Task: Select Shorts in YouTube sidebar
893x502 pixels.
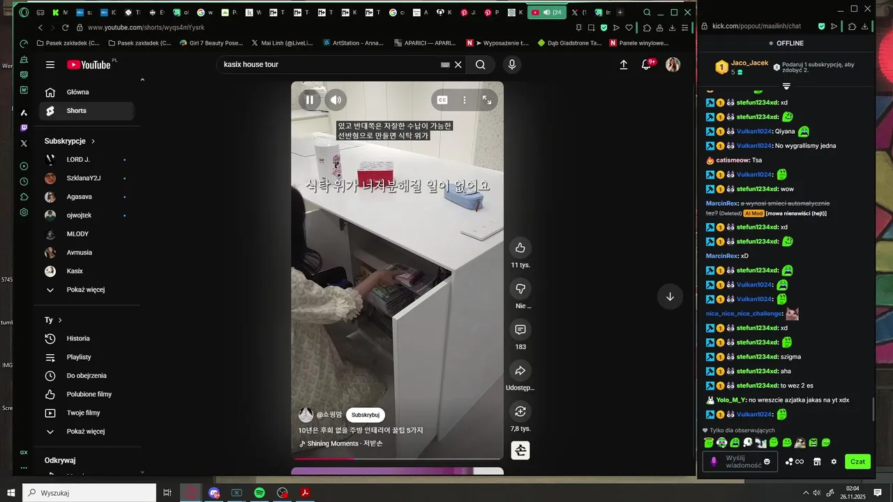Action: pyautogui.click(x=87, y=111)
